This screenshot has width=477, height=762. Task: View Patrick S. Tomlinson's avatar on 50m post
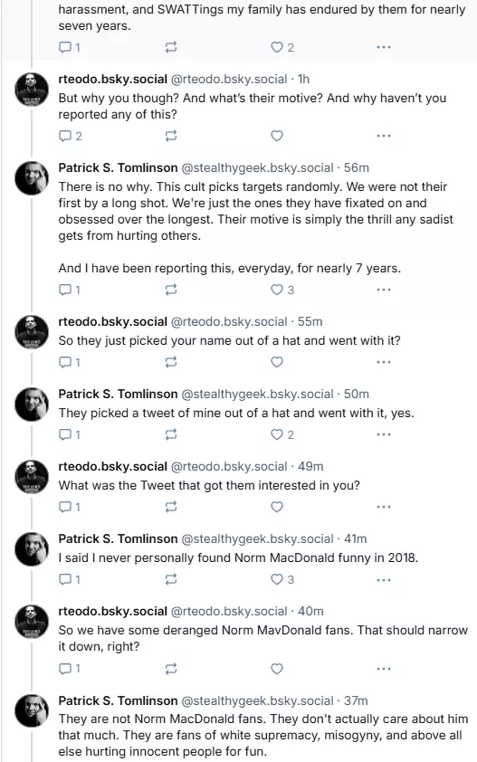32,405
